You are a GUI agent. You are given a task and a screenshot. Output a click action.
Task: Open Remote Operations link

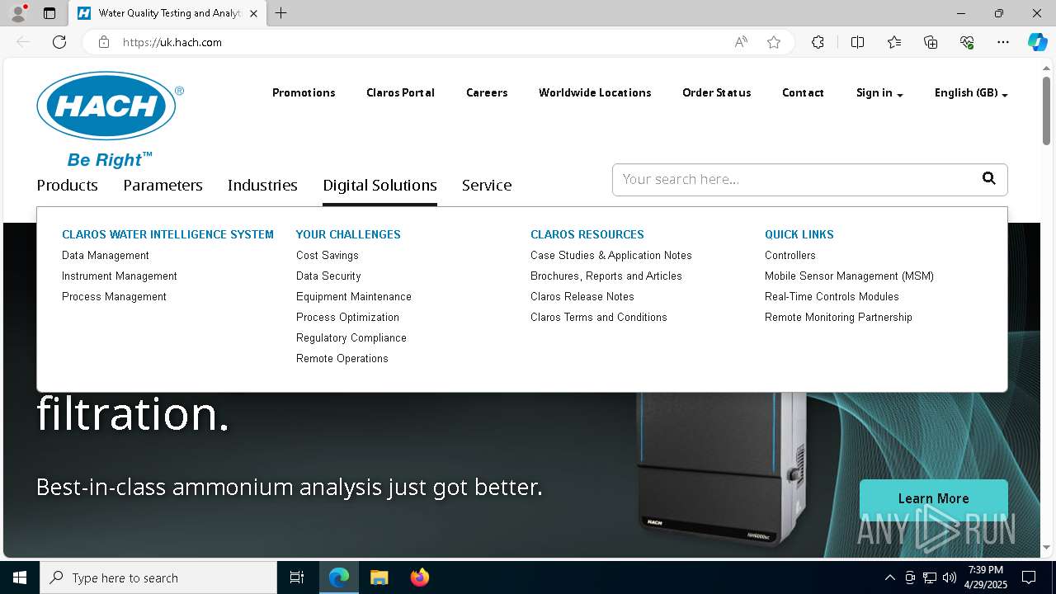[342, 359]
